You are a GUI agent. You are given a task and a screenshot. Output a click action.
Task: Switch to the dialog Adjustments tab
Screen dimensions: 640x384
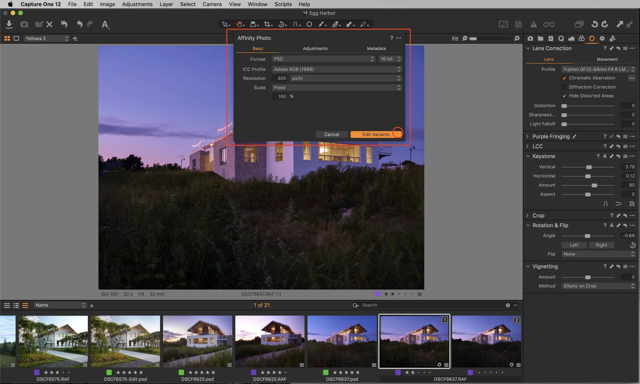pyautogui.click(x=315, y=48)
